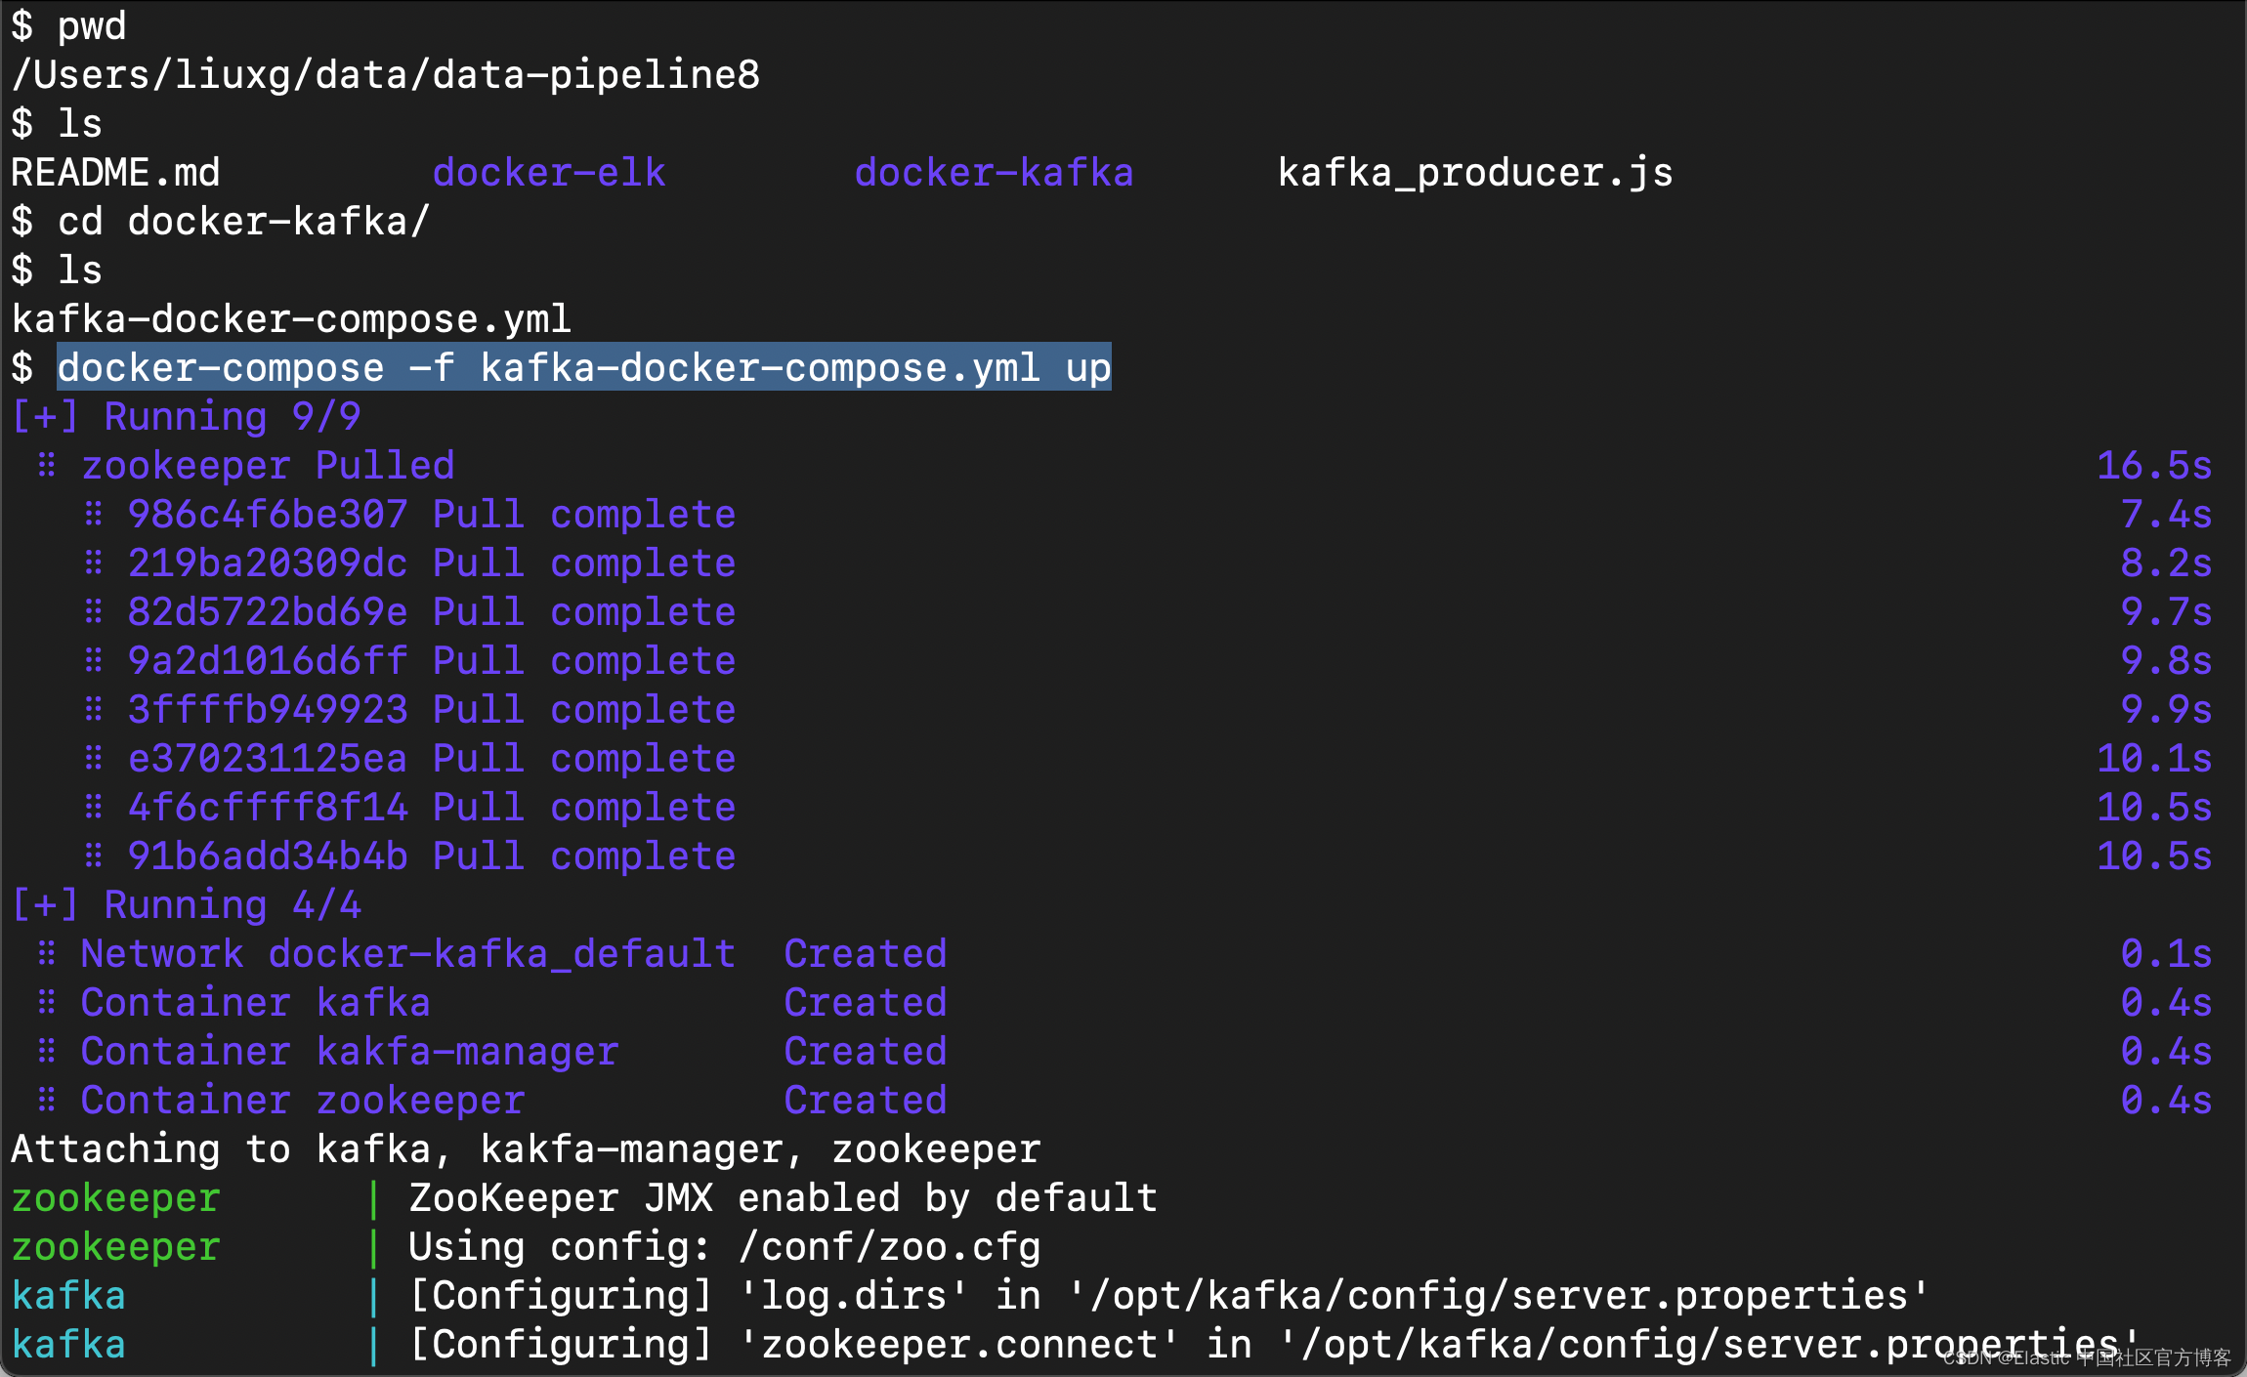Click Network docker-kafka_default entry

[408, 954]
